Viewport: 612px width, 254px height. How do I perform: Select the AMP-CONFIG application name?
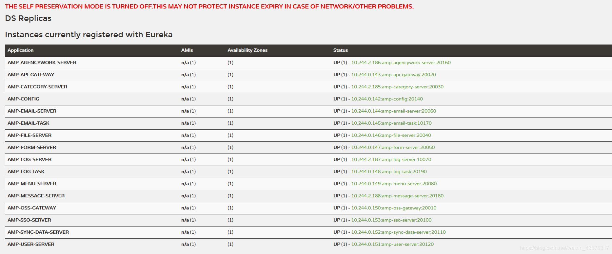[23, 99]
